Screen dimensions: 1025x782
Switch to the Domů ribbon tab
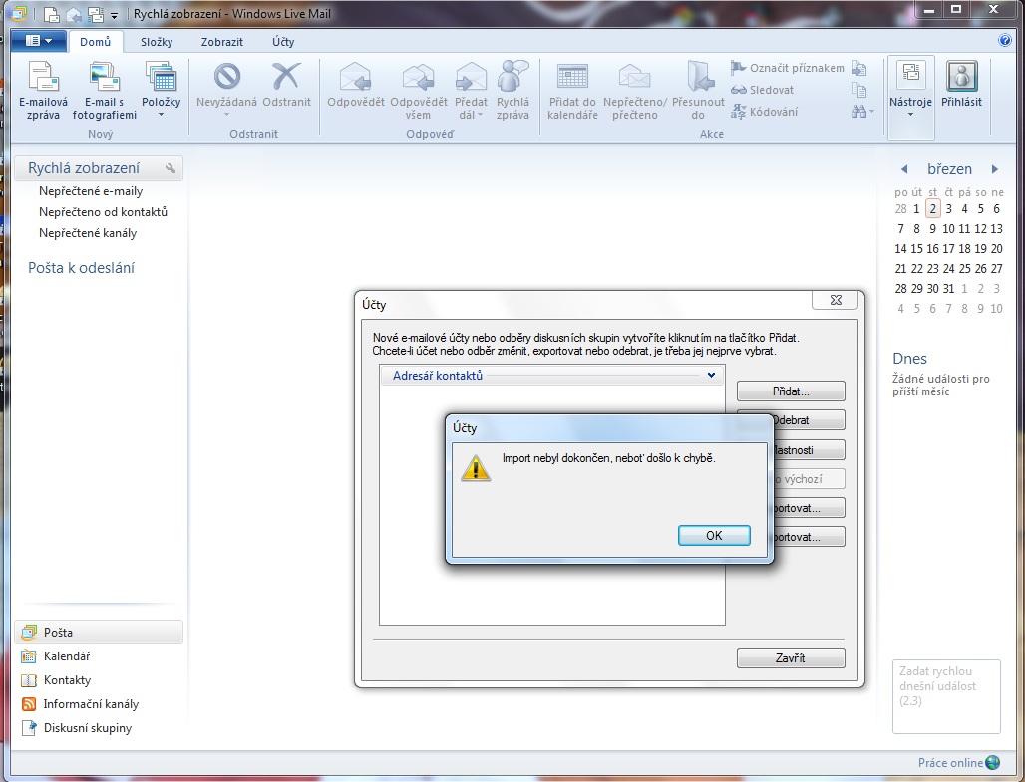pos(96,42)
